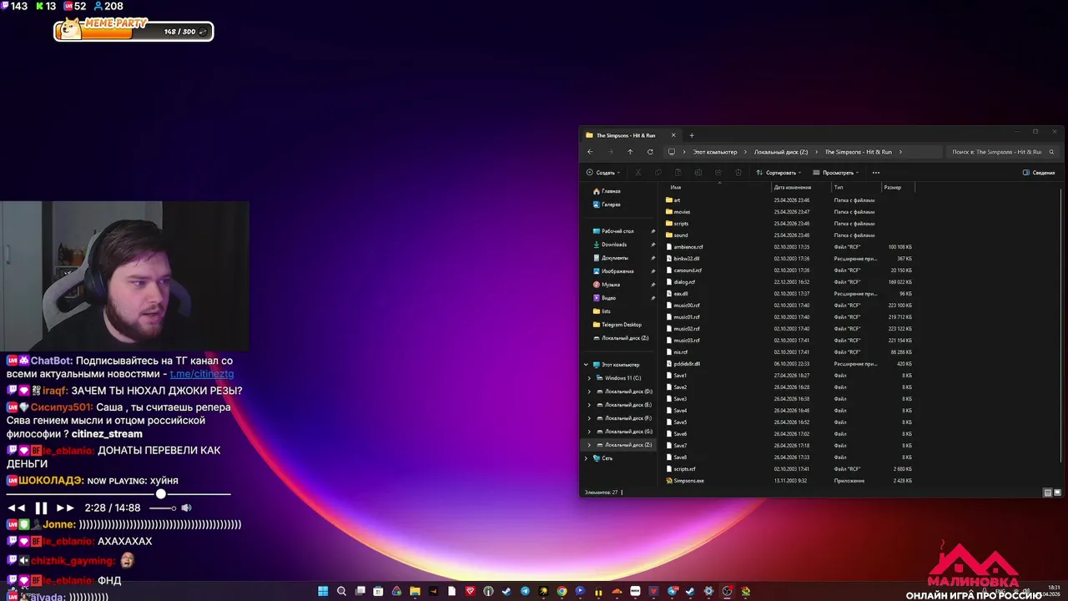Screen dimensions: 1068x601
Task: Expand Локальный диск (D:) in tree
Action: coord(589,391)
